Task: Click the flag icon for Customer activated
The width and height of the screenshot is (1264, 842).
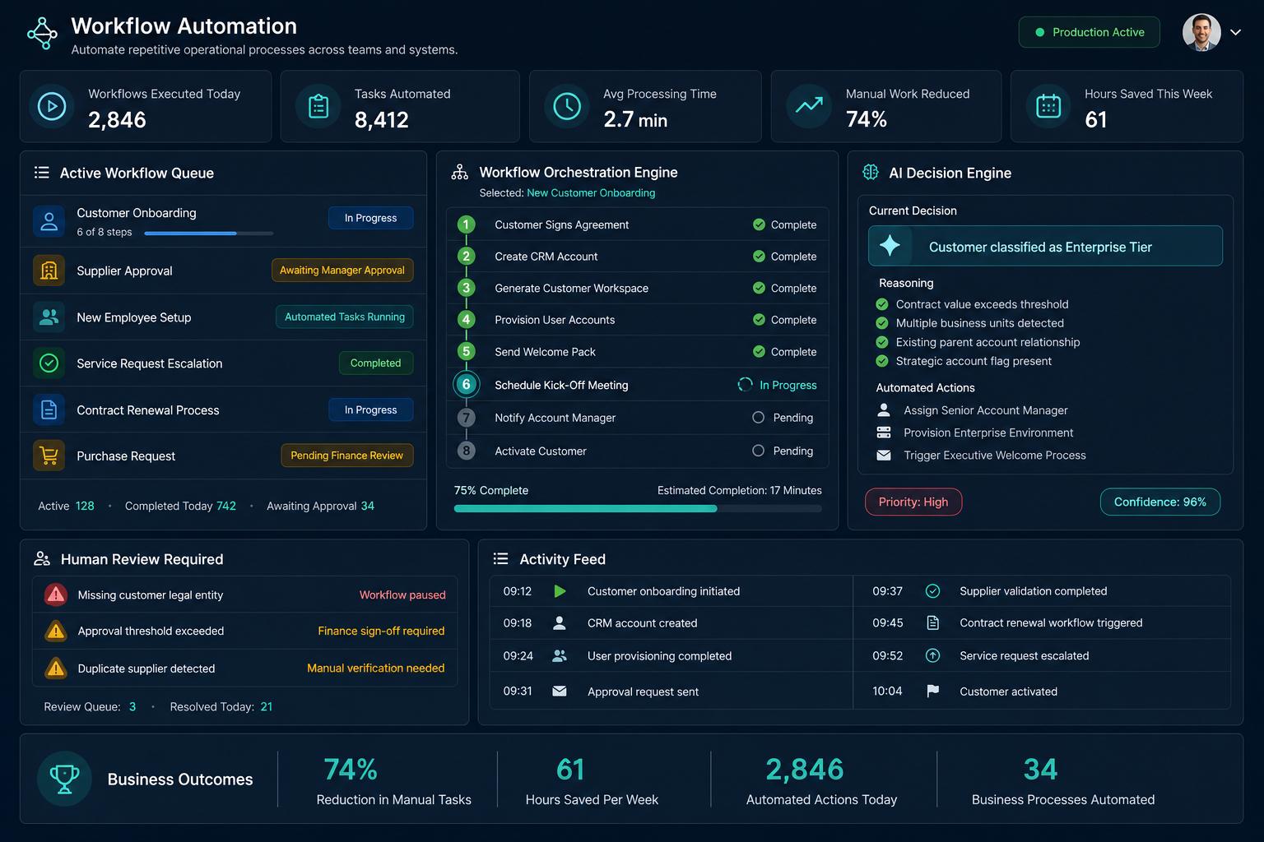Action: 932,691
